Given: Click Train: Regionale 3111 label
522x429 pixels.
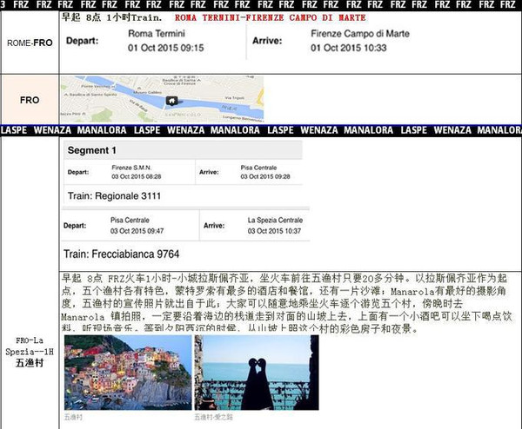Looking at the screenshot, I should (113, 196).
